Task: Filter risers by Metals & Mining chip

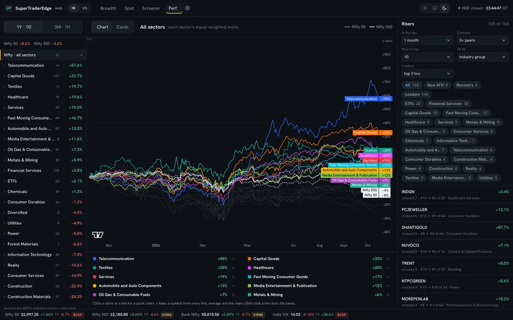Action: coord(483,122)
